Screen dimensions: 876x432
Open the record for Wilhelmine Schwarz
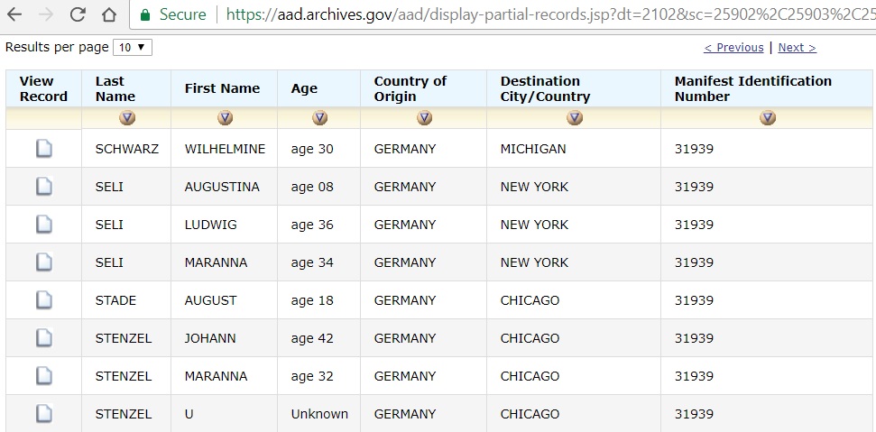point(43,149)
